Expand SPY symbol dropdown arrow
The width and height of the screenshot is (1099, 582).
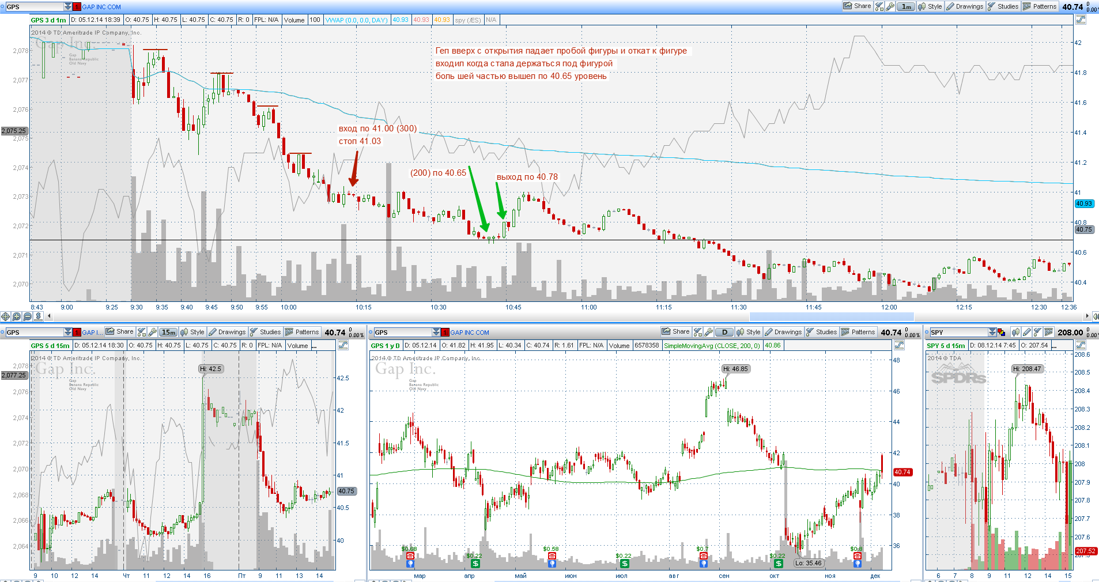tap(992, 332)
